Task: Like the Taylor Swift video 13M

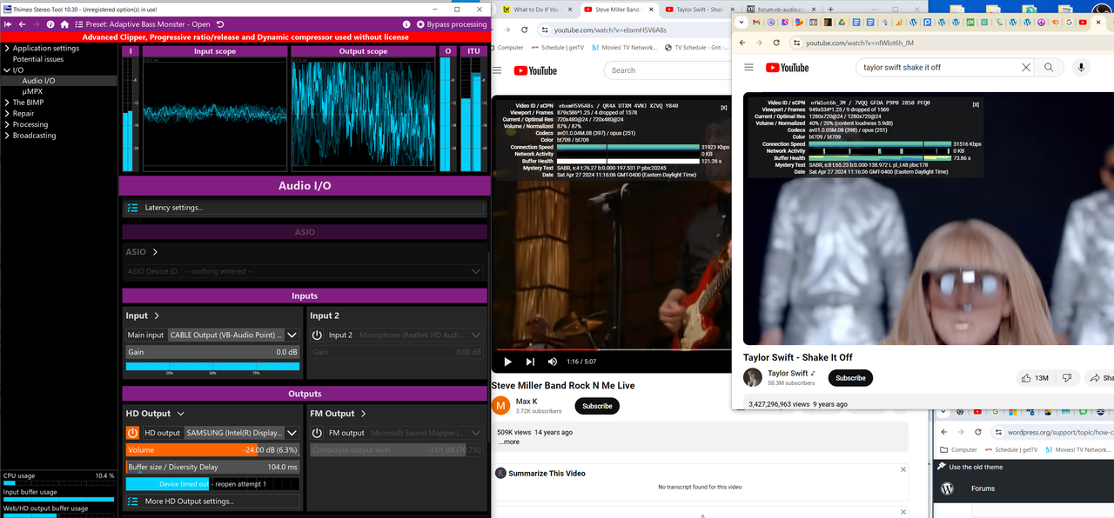Action: click(x=1035, y=378)
